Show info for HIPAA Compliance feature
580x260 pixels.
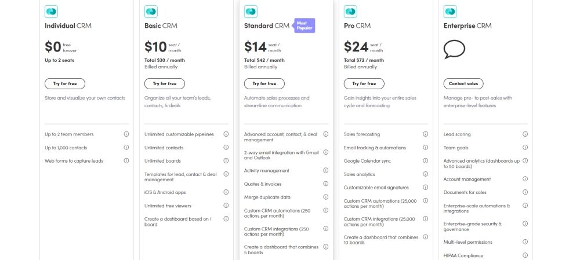(x=525, y=255)
